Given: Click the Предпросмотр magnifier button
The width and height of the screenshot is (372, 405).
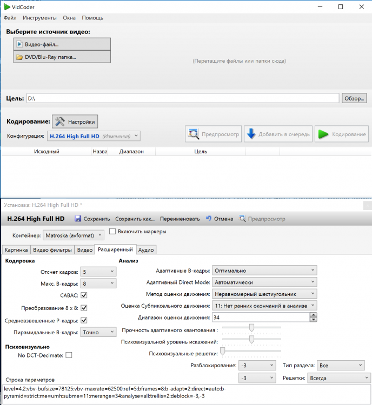Looking at the screenshot, I should click(214, 134).
